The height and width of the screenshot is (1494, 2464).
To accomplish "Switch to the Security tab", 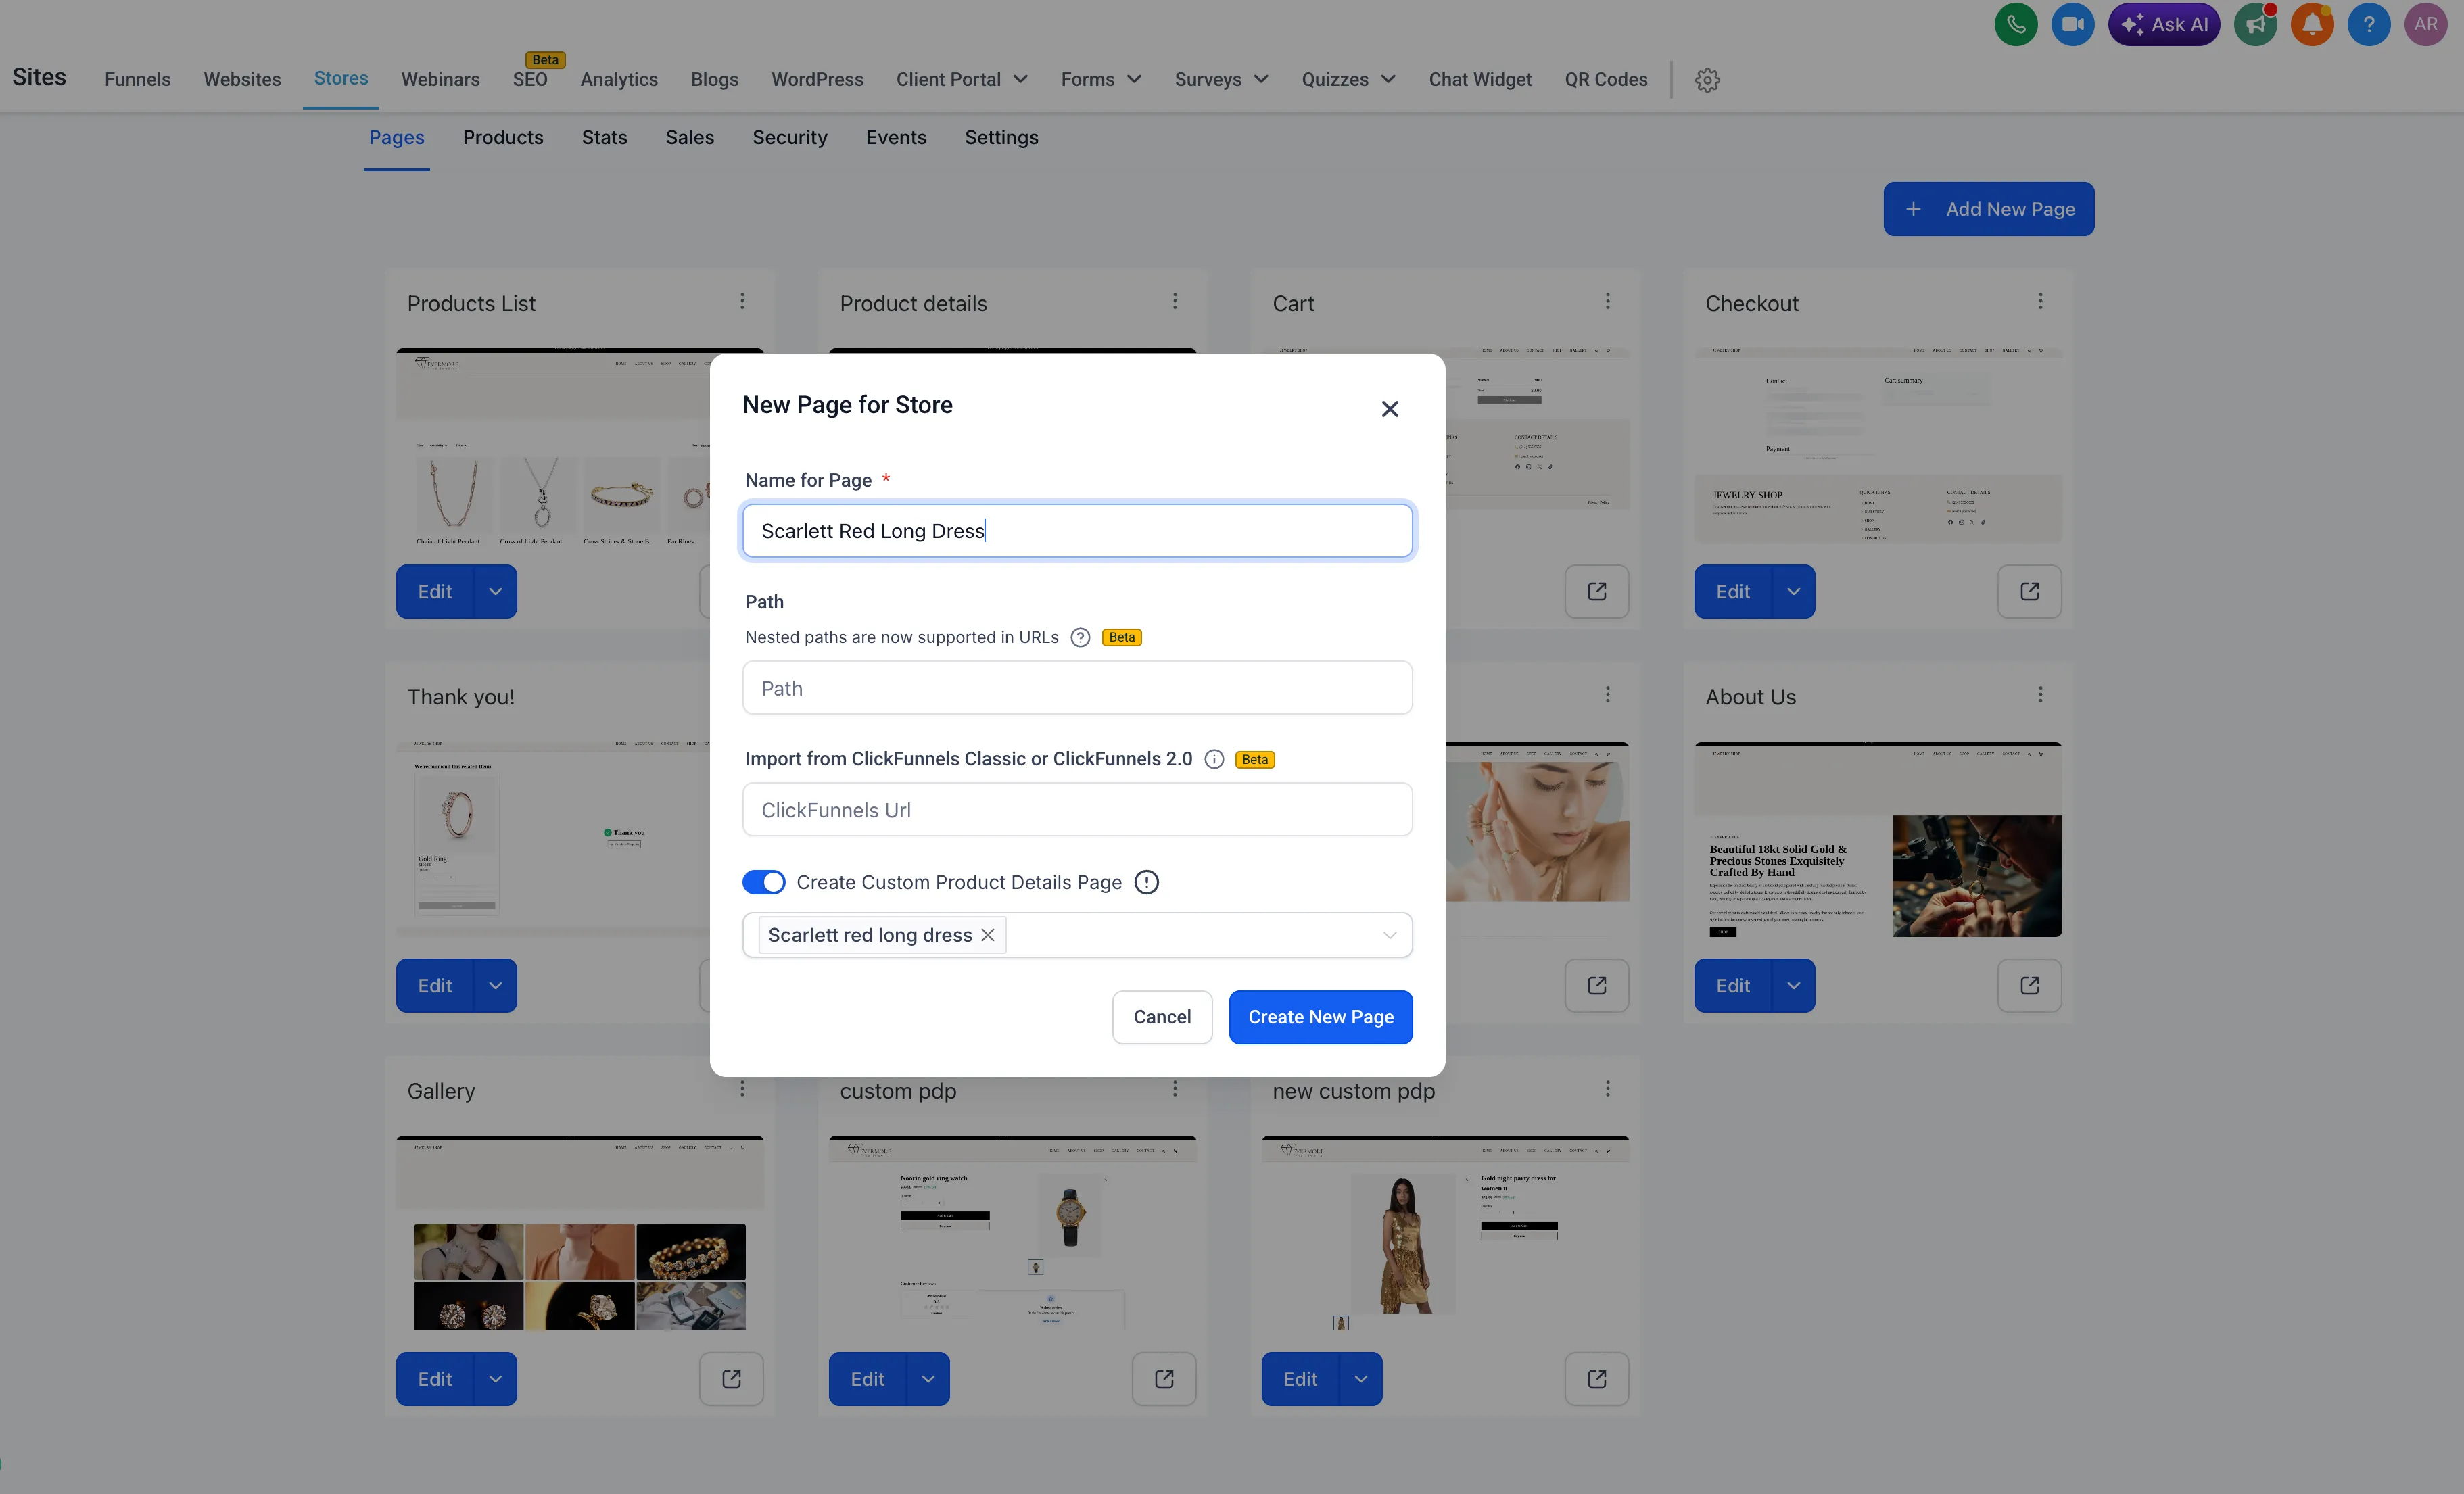I will (790, 137).
